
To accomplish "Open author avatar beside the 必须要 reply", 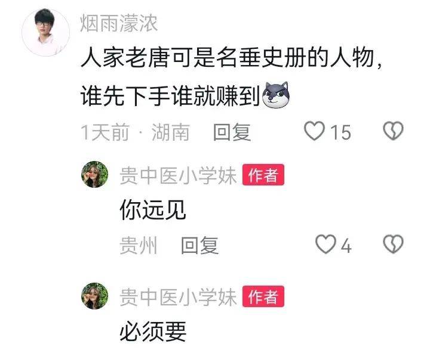I will (94, 296).
